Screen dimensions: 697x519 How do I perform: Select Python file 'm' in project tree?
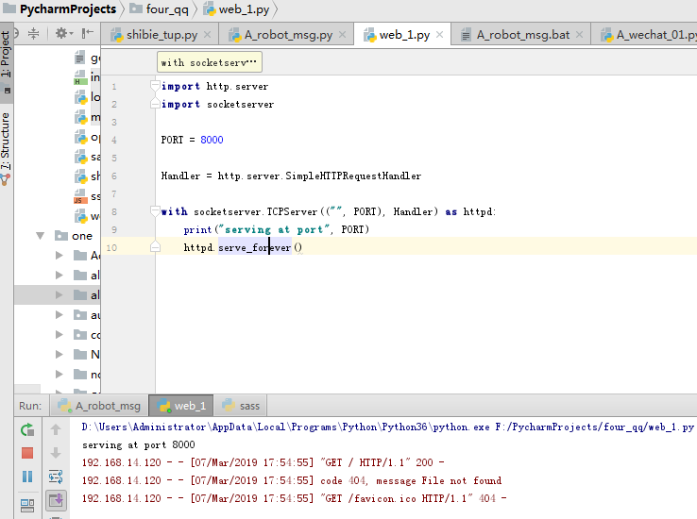[87, 117]
